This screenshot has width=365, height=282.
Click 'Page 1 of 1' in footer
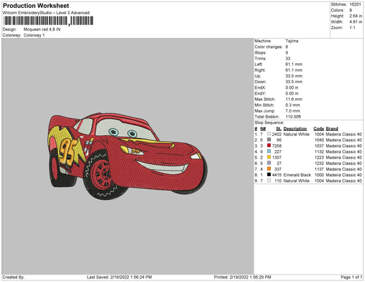coord(352,277)
